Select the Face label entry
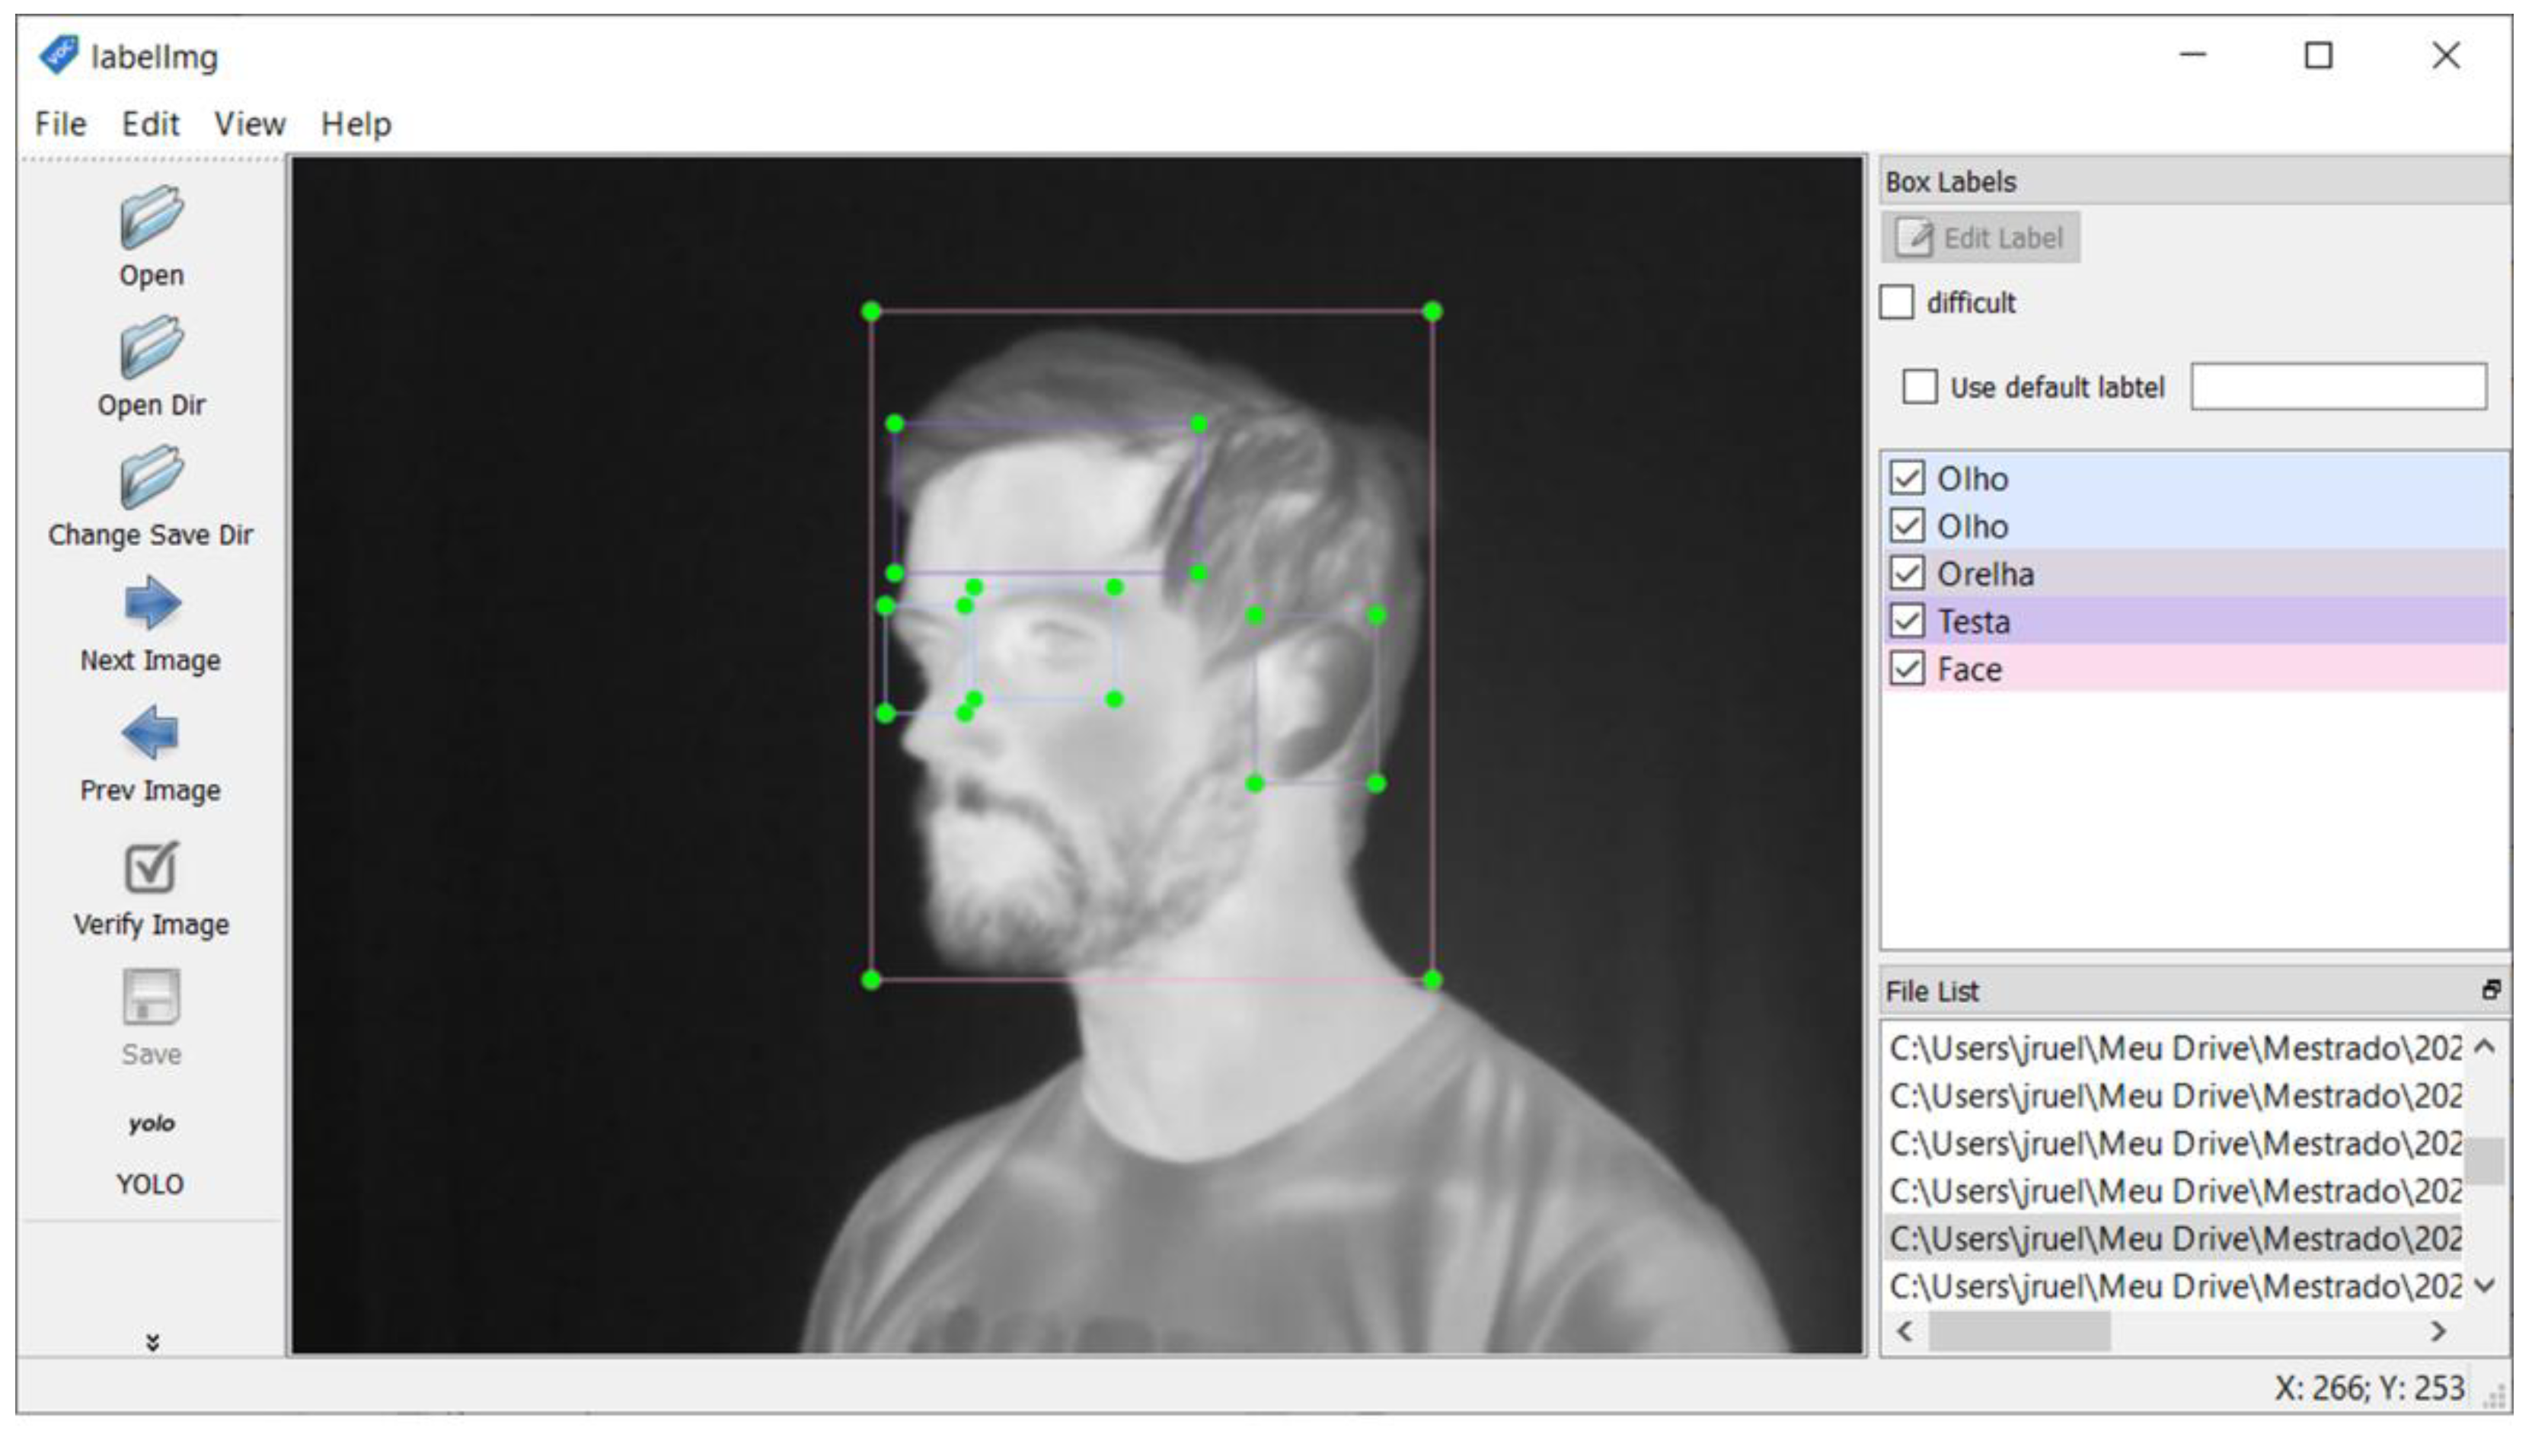2532x1431 pixels. coord(1970,669)
